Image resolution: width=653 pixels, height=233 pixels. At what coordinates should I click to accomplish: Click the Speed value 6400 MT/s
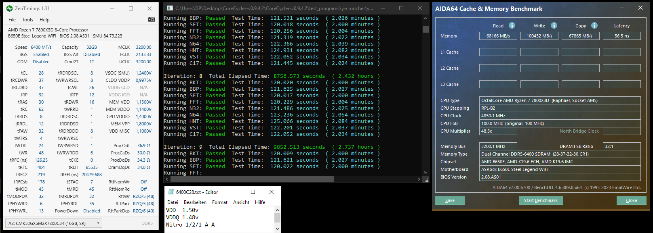pyautogui.click(x=41, y=47)
